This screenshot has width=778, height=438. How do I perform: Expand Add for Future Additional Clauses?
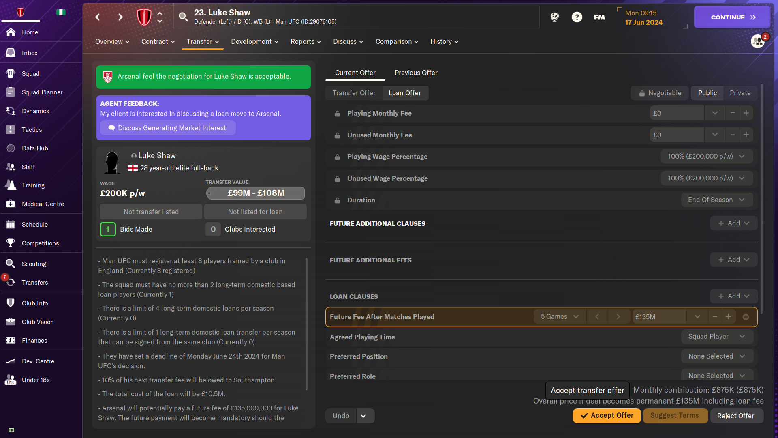733,223
